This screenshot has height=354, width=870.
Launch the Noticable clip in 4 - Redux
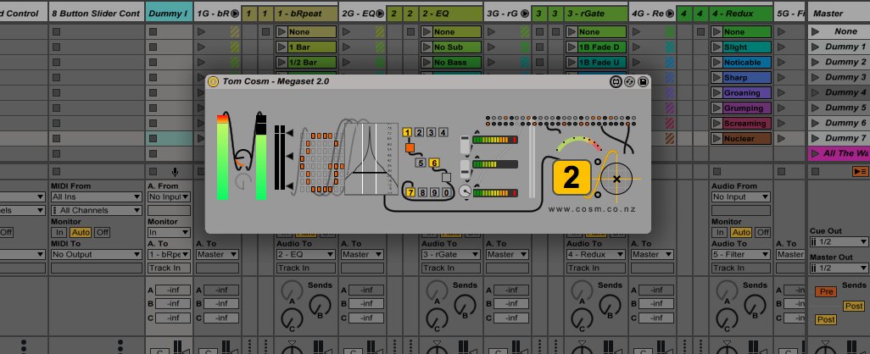pyautogui.click(x=717, y=63)
